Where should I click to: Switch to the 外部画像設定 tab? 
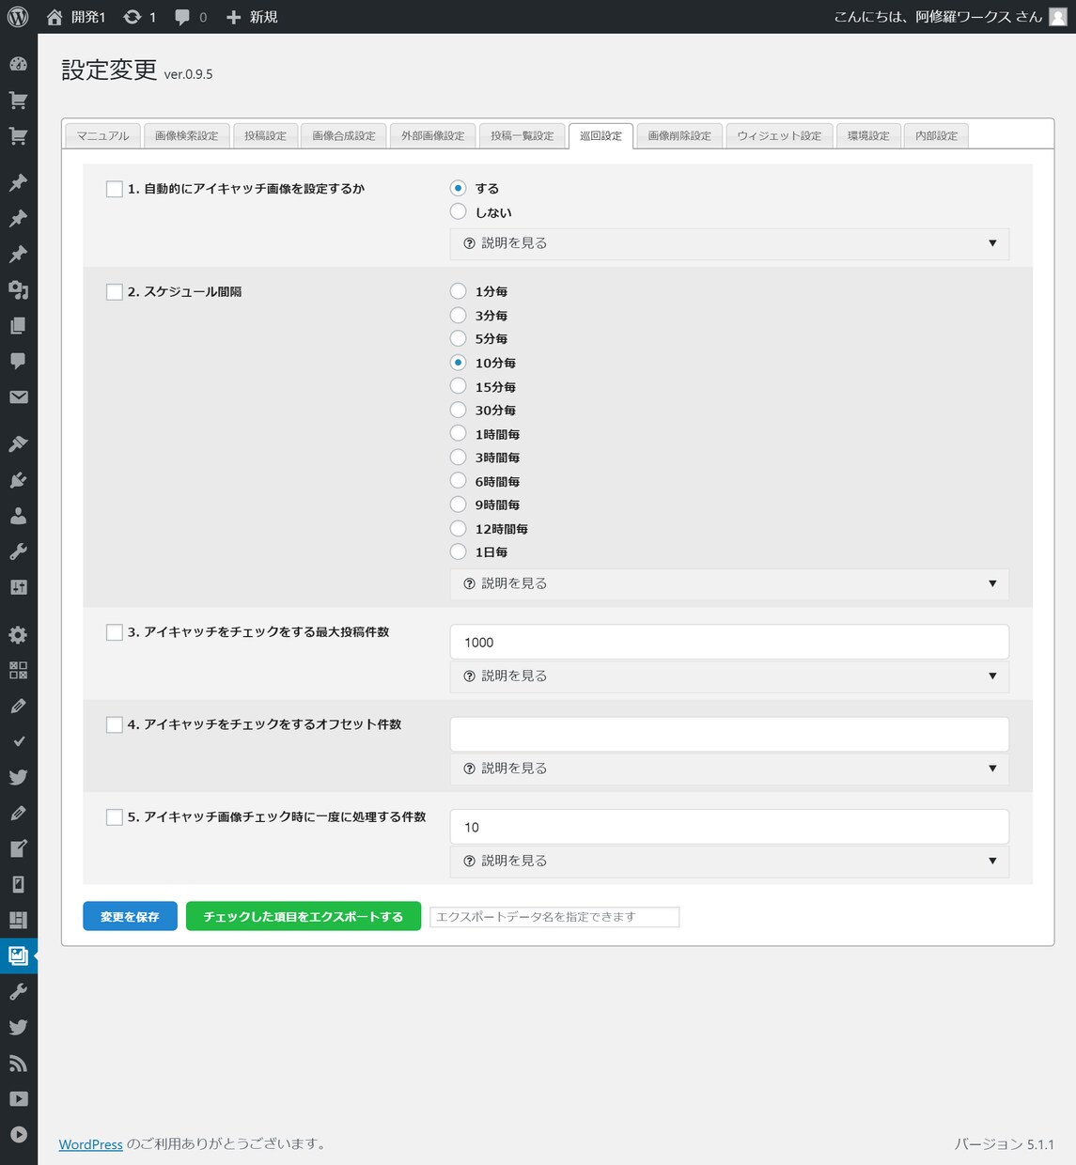pyautogui.click(x=432, y=135)
